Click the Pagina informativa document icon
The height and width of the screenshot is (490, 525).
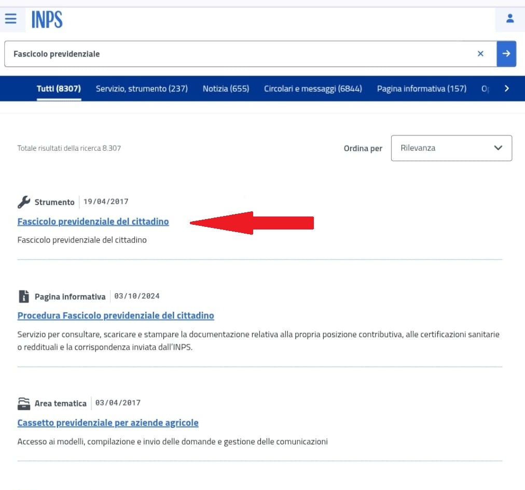click(x=24, y=296)
